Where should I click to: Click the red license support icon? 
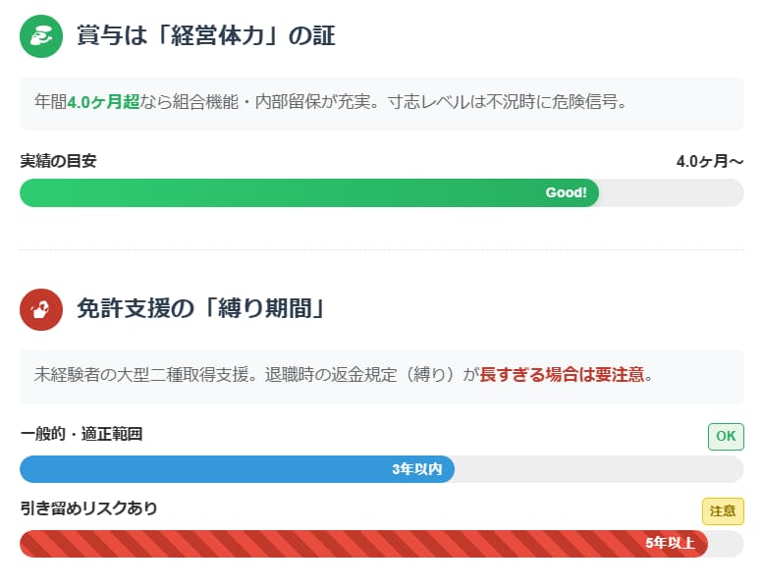pyautogui.click(x=40, y=310)
